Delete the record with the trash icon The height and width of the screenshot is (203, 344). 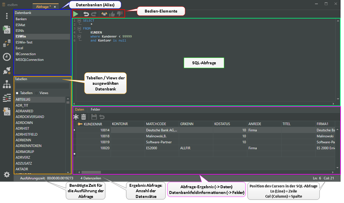[x=84, y=117]
